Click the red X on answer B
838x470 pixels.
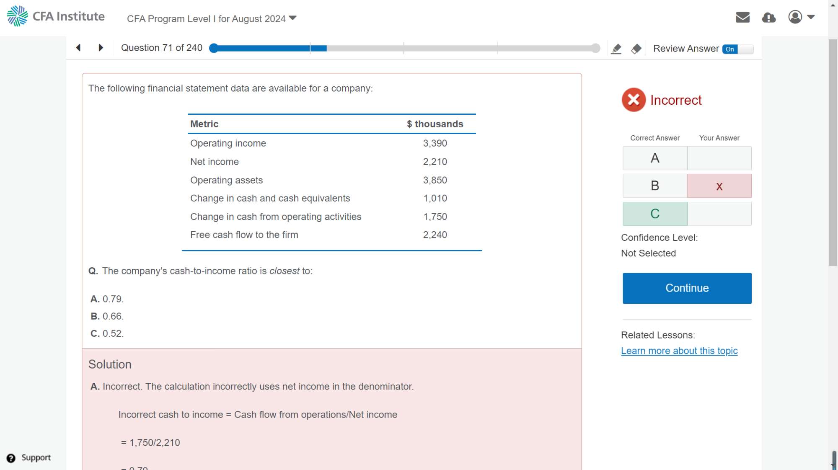click(x=719, y=186)
